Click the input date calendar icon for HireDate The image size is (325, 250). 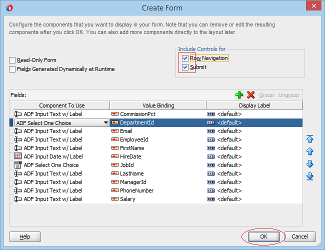(18, 156)
